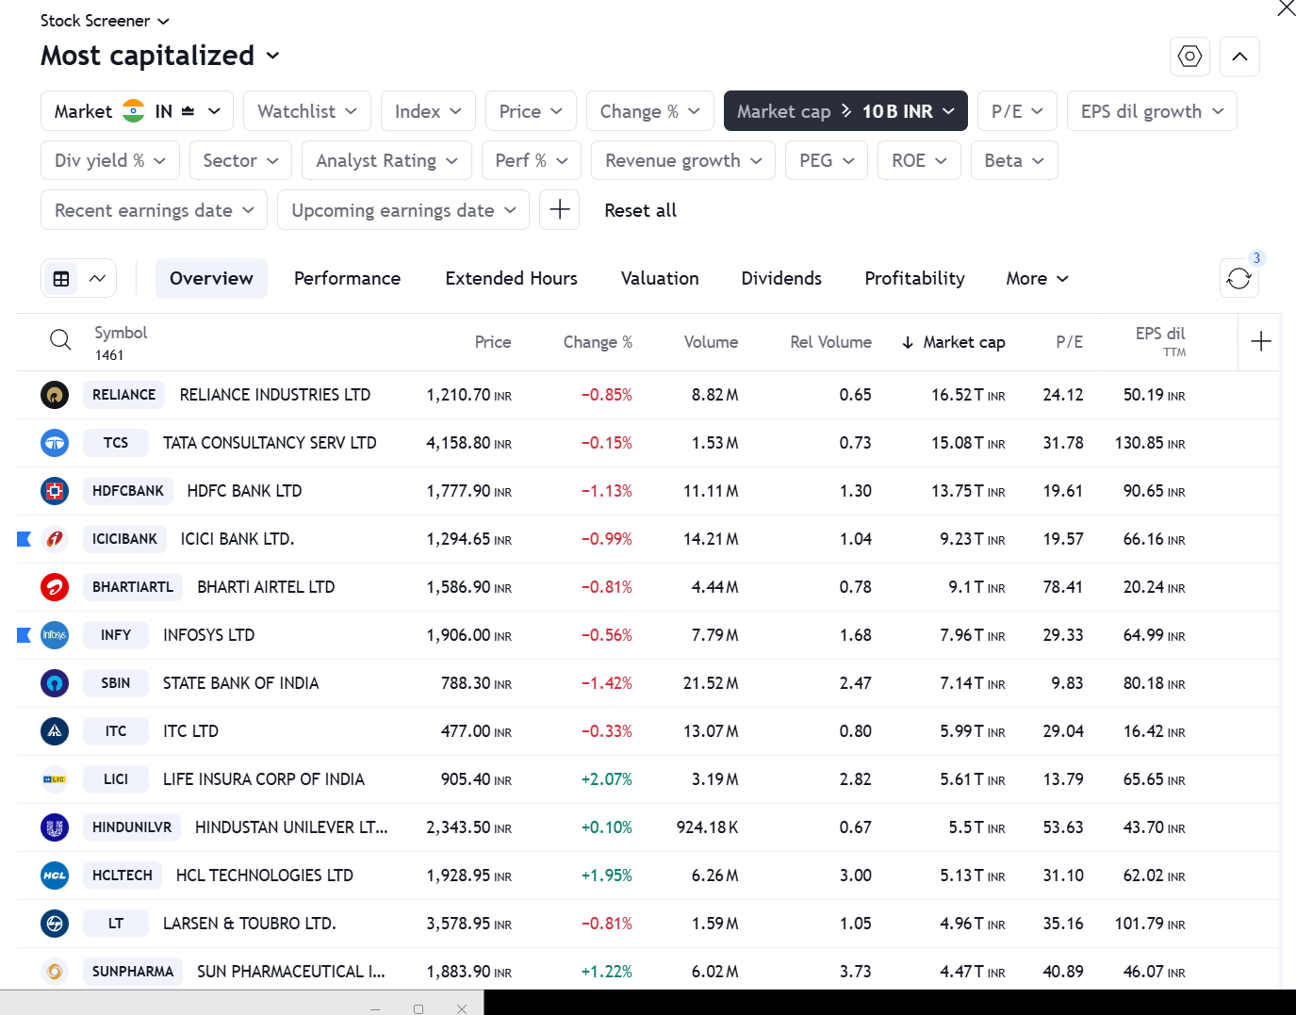Refresh the screener data
This screenshot has height=1015, width=1296.
[x=1239, y=278]
